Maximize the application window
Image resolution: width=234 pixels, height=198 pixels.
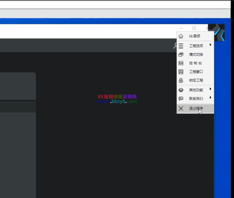point(194,28)
